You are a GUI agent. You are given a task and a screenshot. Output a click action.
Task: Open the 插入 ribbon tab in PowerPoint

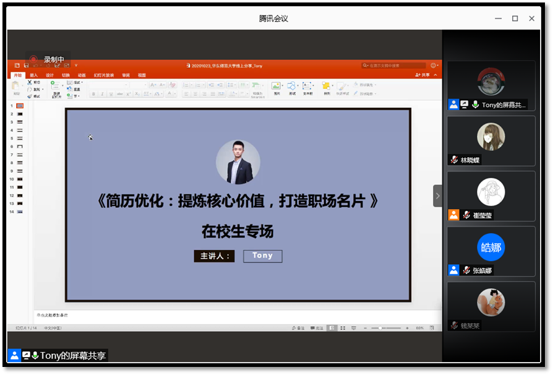(33, 75)
